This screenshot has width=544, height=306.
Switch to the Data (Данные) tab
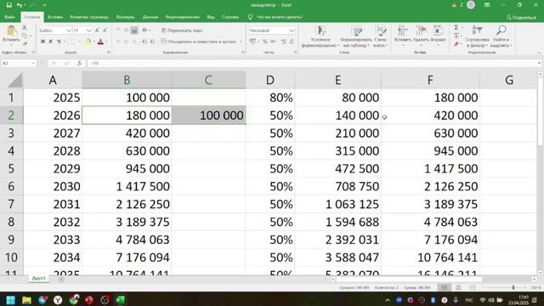click(x=150, y=17)
